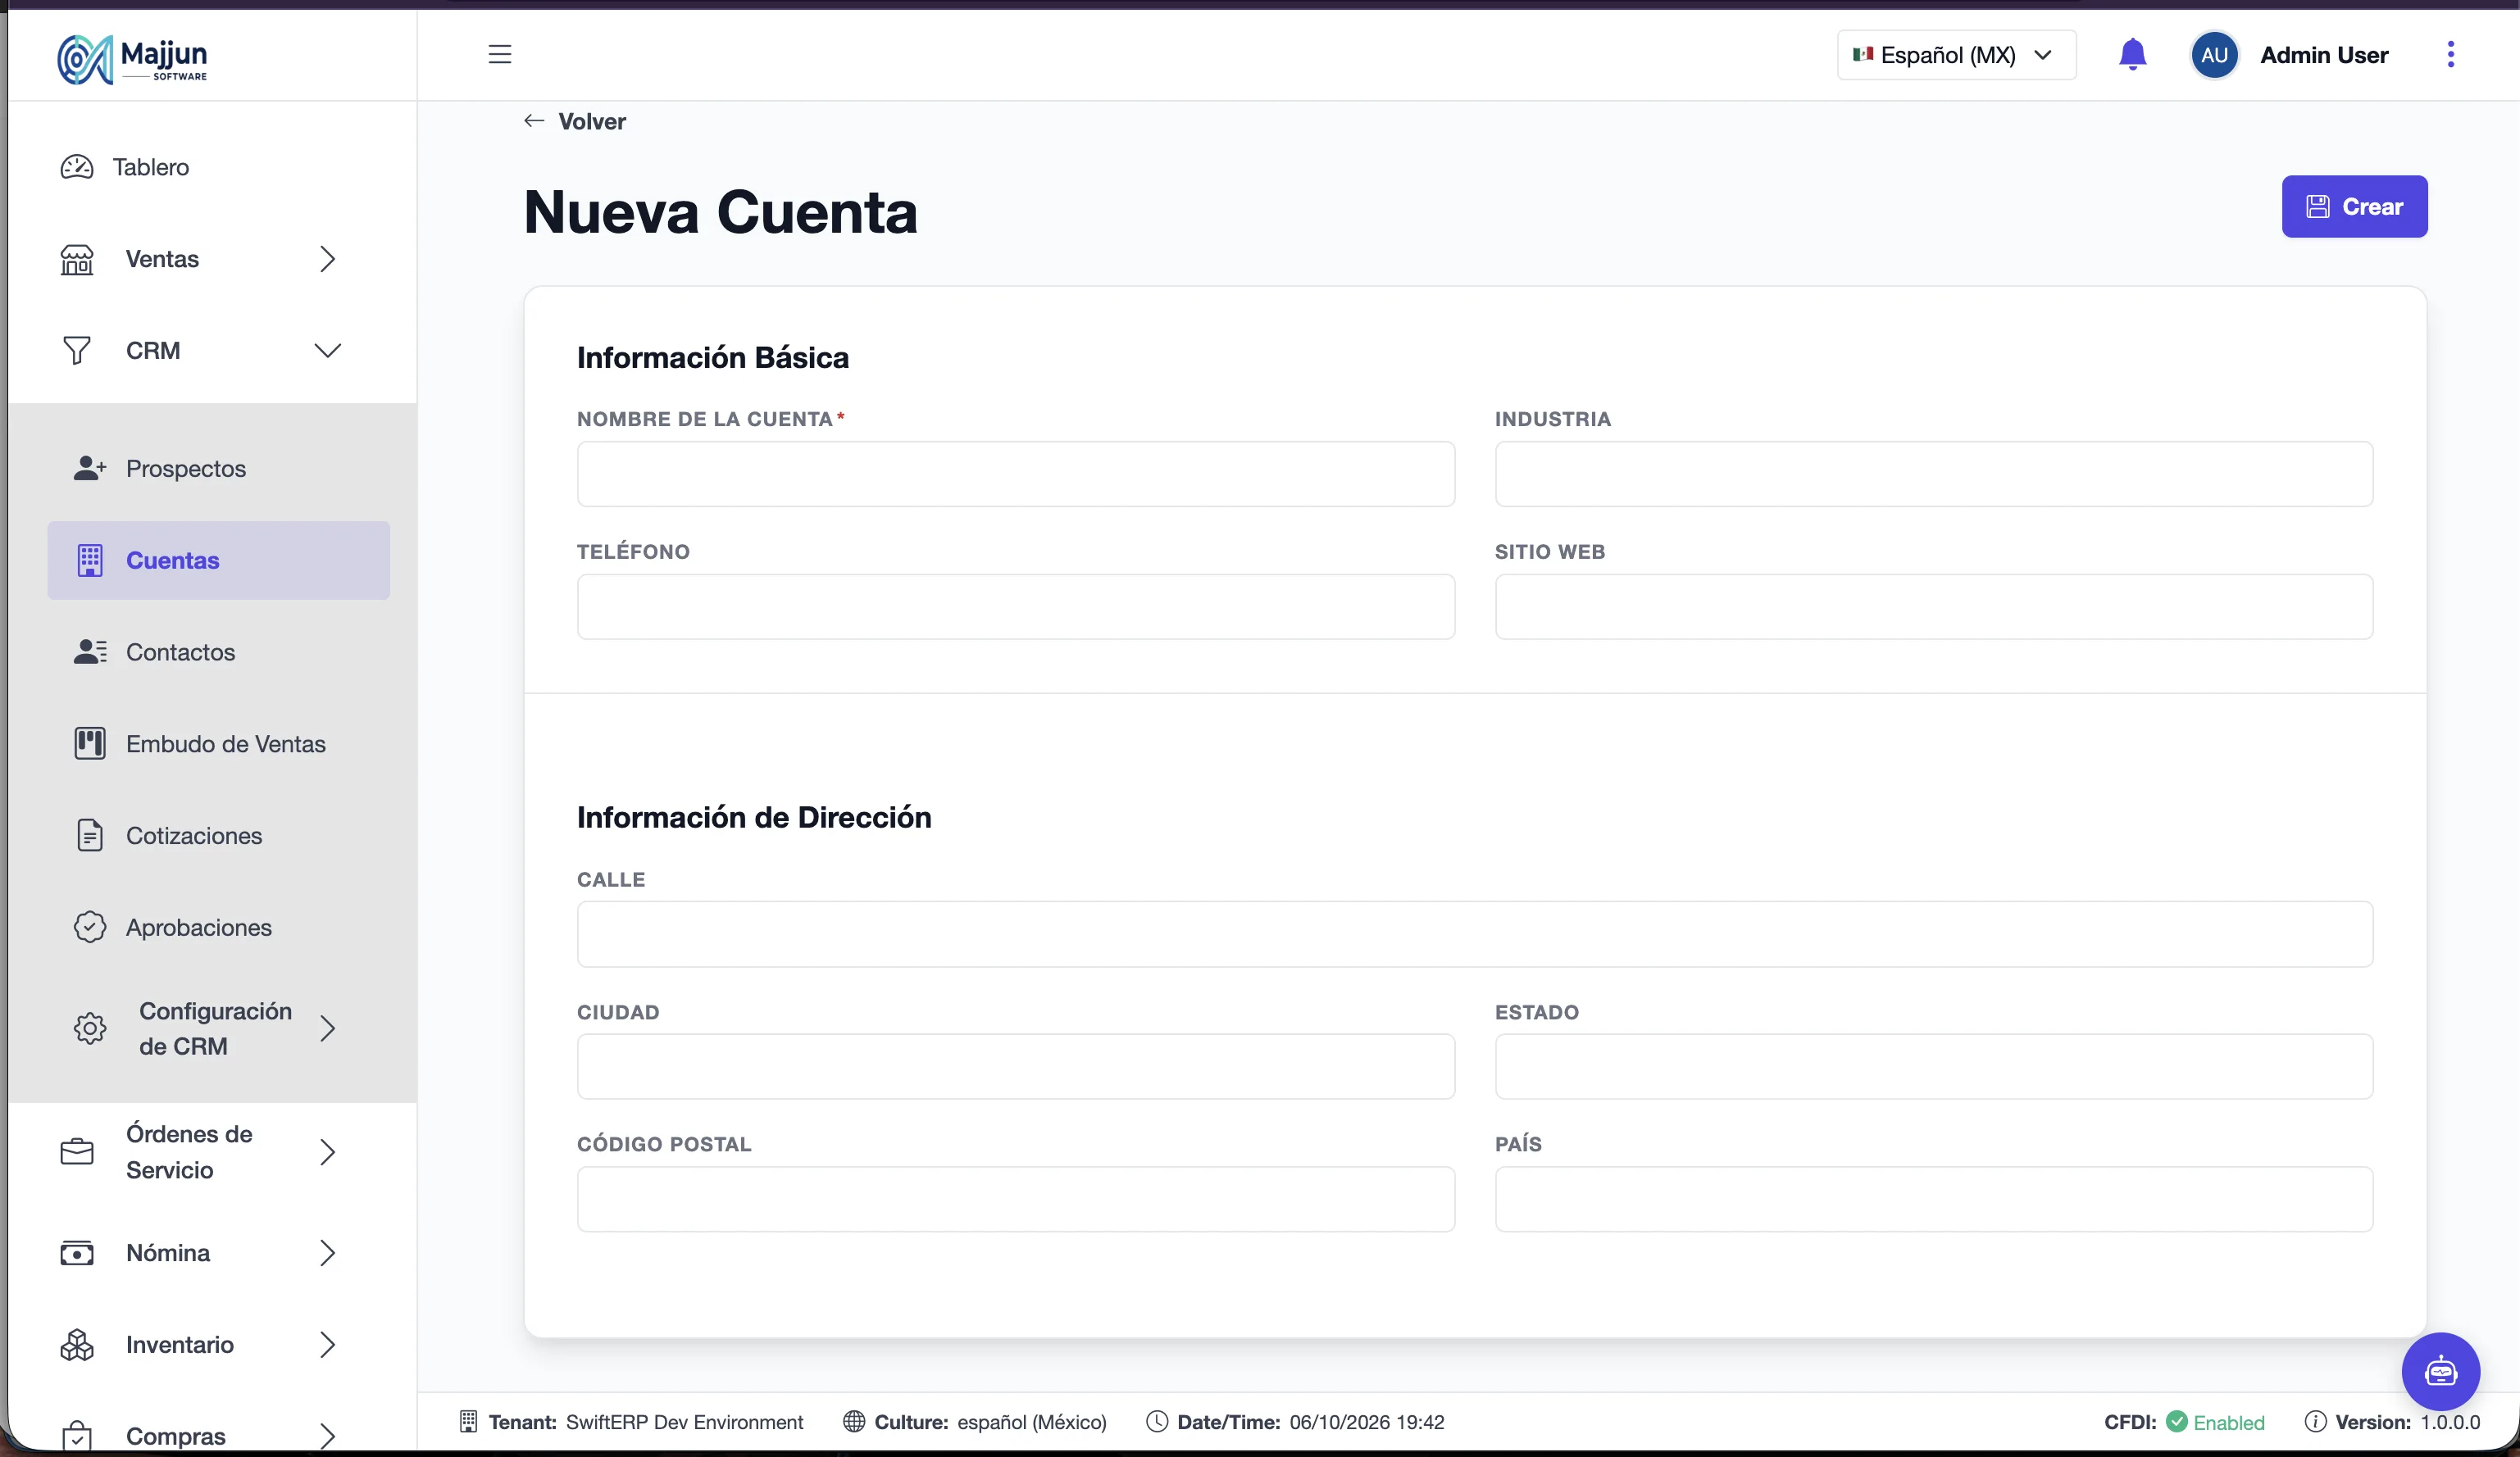Click the Aprobaciones check badge icon
The height and width of the screenshot is (1457, 2520).
point(90,928)
